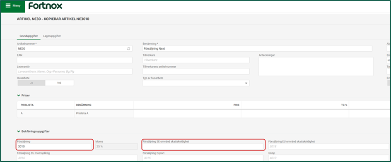Switch to the Grunduppgifter tab
Screen dimensions: 391x162
tap(29, 36)
